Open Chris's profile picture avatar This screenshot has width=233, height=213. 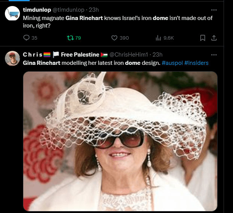click(12, 58)
